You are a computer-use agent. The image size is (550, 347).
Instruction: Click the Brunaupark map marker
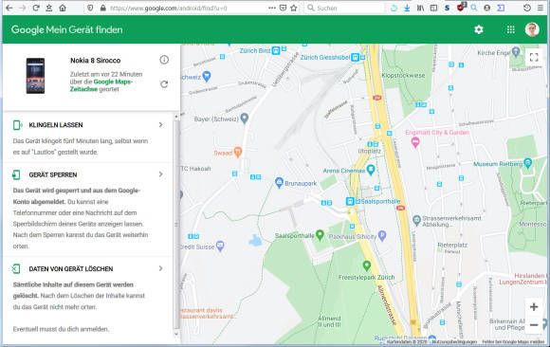[x=279, y=182]
